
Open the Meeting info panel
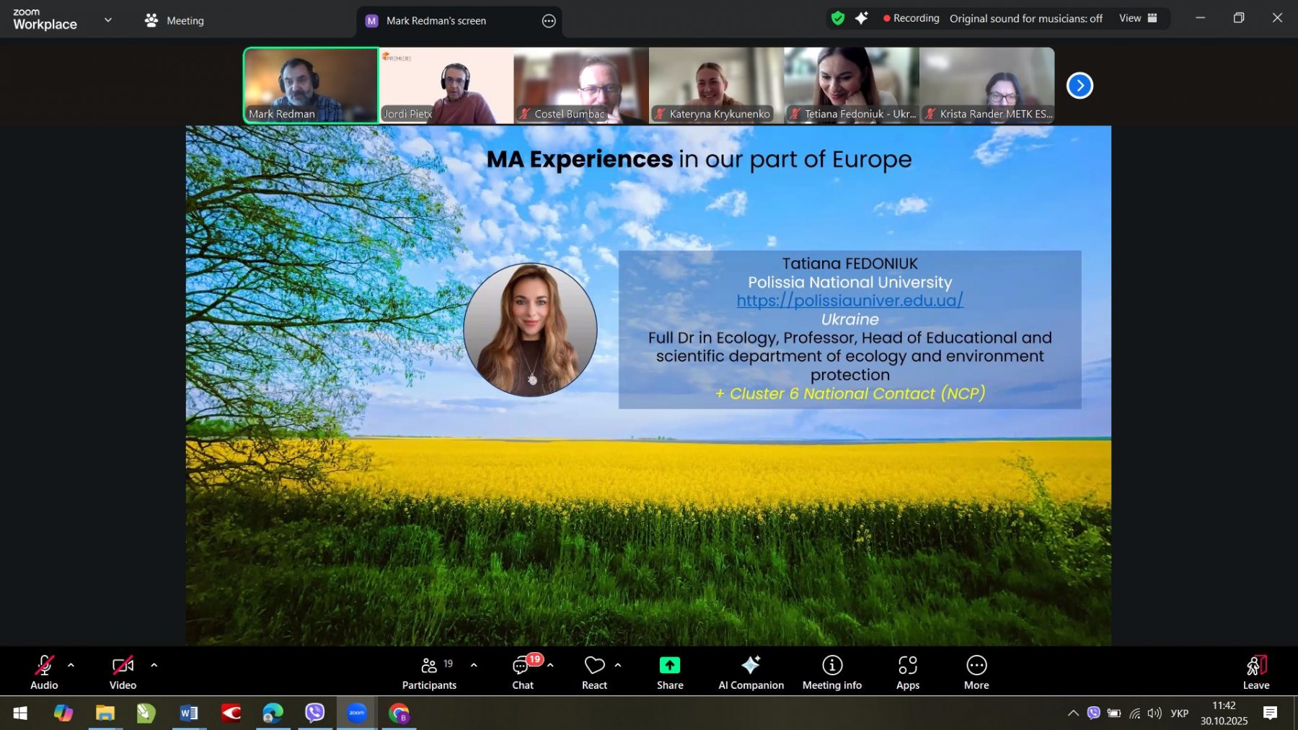pos(831,671)
